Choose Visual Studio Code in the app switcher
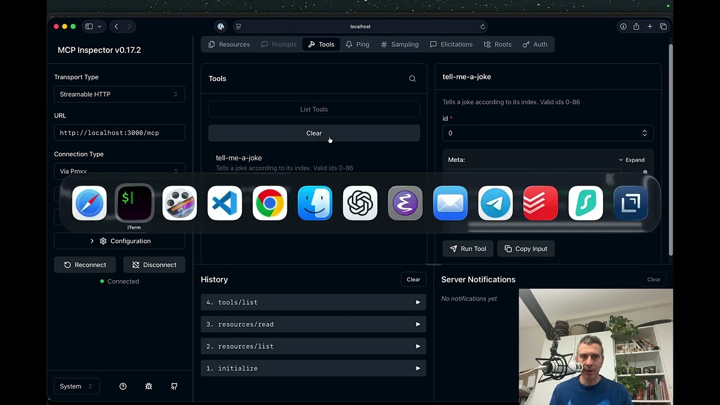 tap(224, 203)
